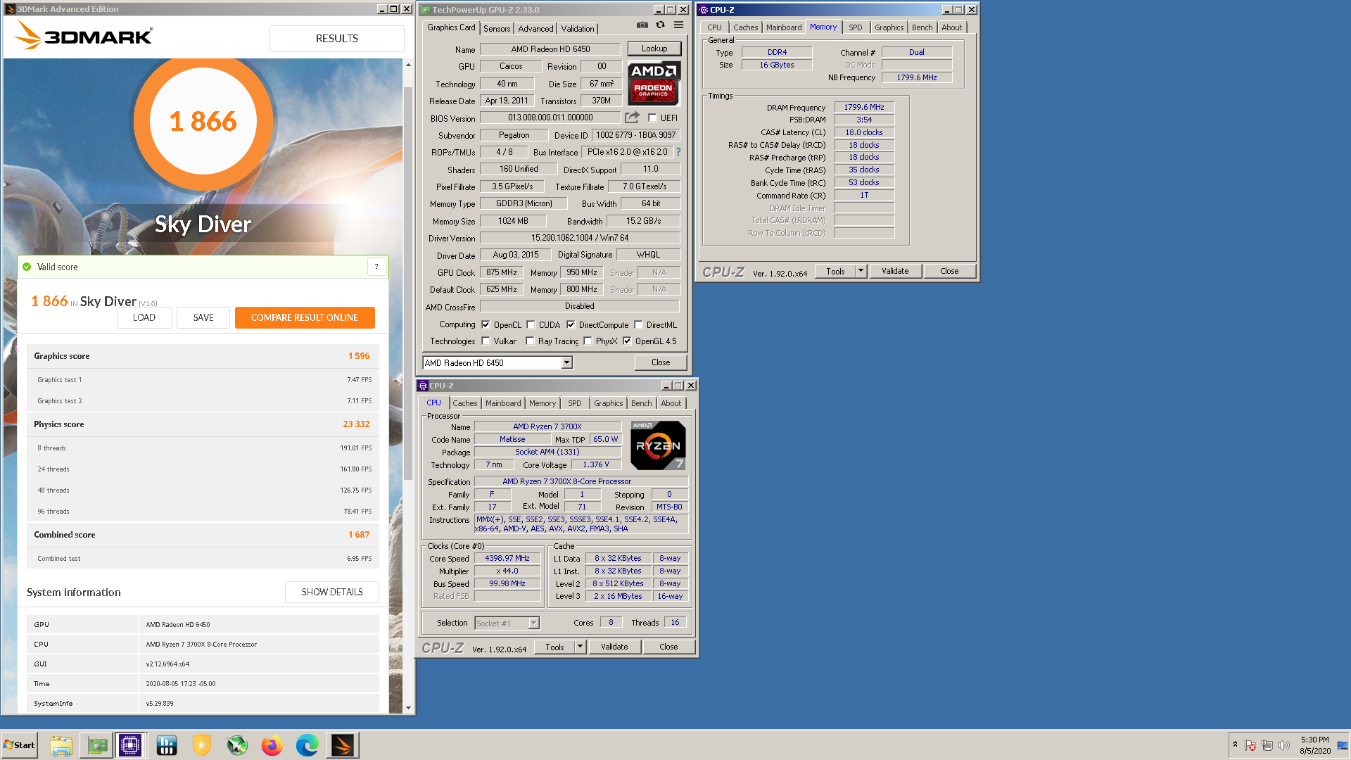Toggle the DirectML checkbox
Image resolution: width=1351 pixels, height=760 pixels.
(x=638, y=325)
